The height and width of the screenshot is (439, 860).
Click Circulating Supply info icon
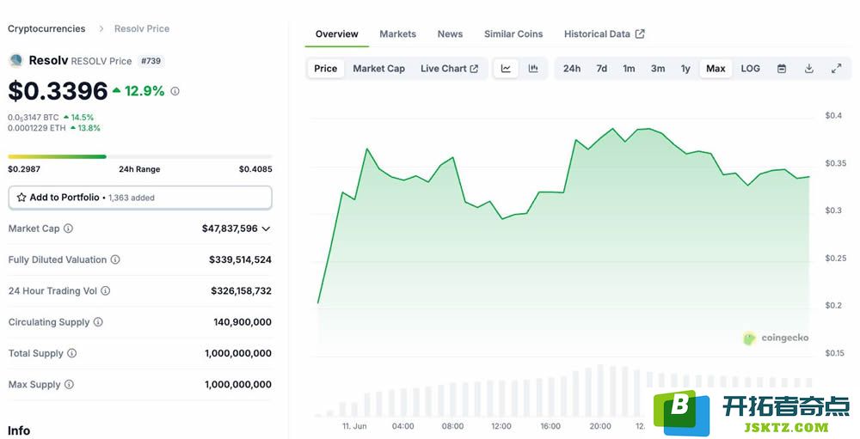pos(98,322)
